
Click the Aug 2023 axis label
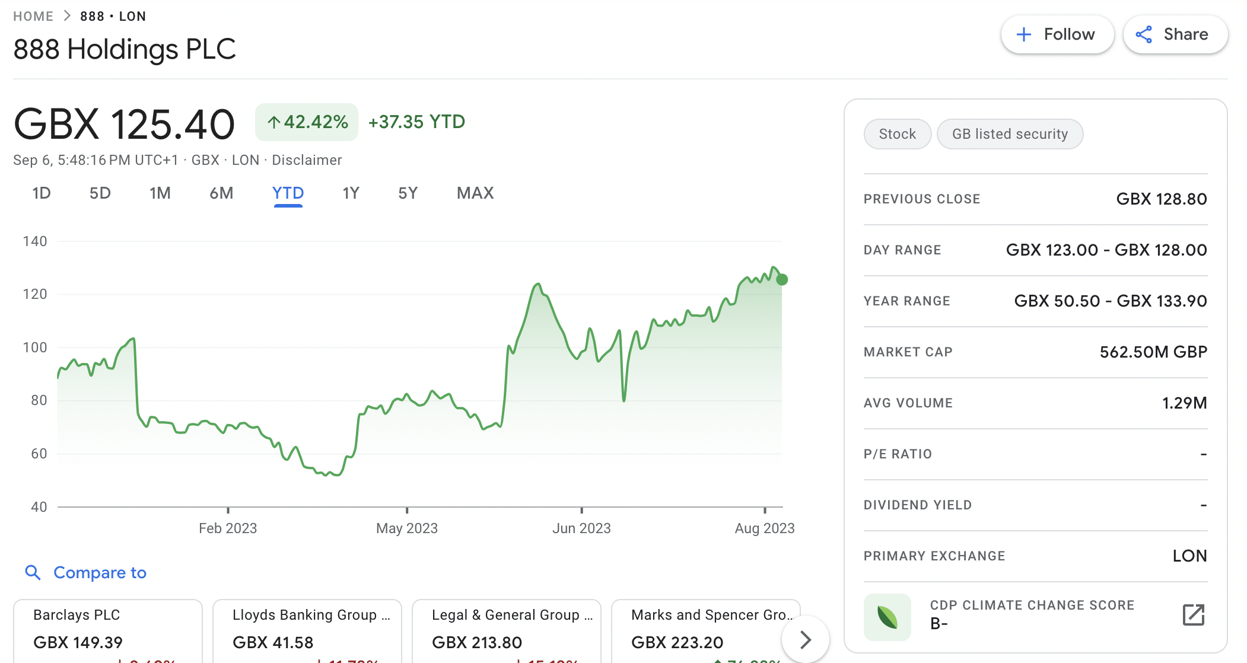pos(765,528)
